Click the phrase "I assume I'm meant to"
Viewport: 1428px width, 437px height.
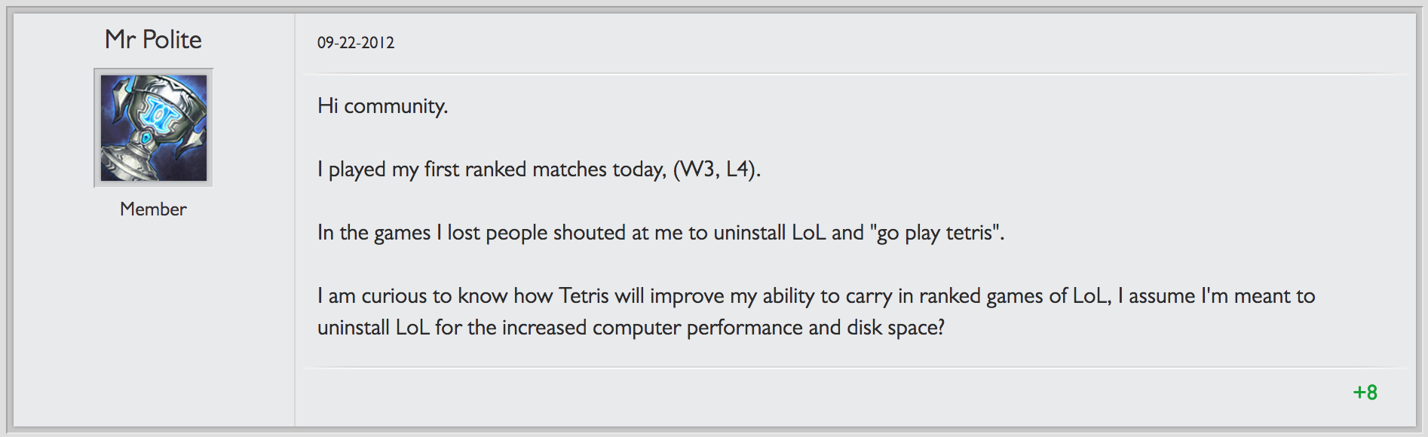click(x=1216, y=296)
